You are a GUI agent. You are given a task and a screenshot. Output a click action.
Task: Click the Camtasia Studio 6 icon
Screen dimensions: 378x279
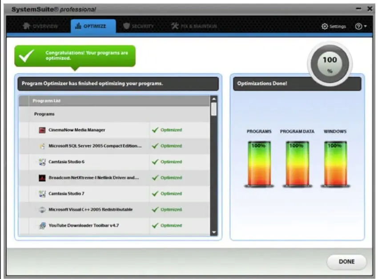click(42, 162)
